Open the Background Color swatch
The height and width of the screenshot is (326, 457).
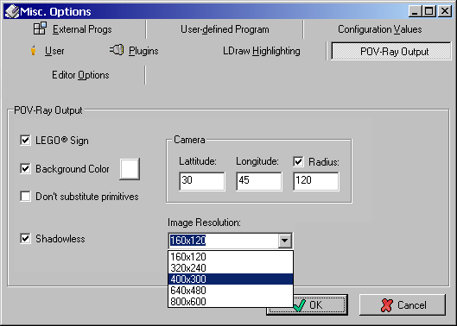click(x=130, y=169)
